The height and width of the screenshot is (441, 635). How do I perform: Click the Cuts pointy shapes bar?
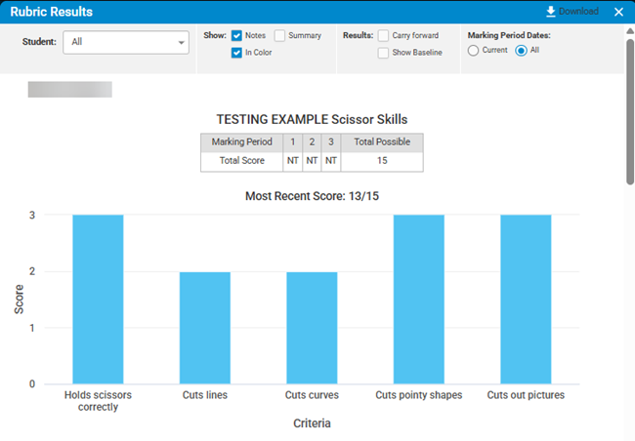click(x=419, y=299)
